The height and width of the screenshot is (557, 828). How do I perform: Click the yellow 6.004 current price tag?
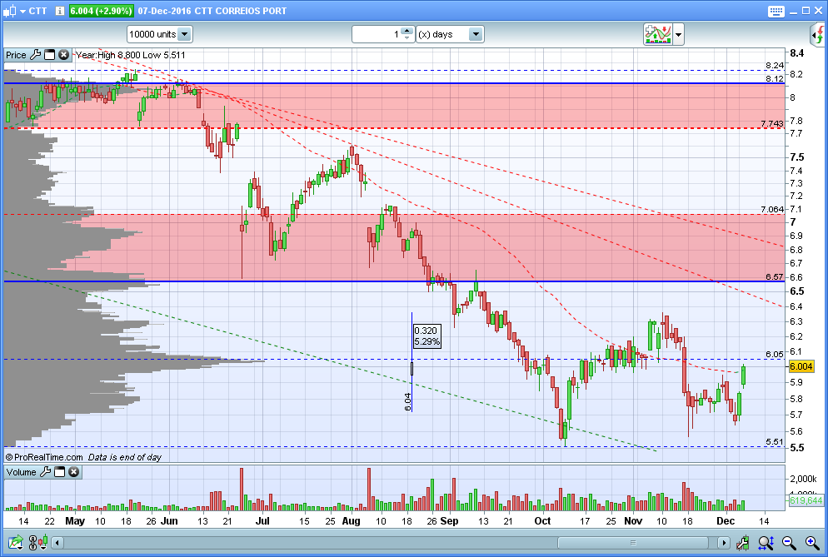pyautogui.click(x=801, y=366)
